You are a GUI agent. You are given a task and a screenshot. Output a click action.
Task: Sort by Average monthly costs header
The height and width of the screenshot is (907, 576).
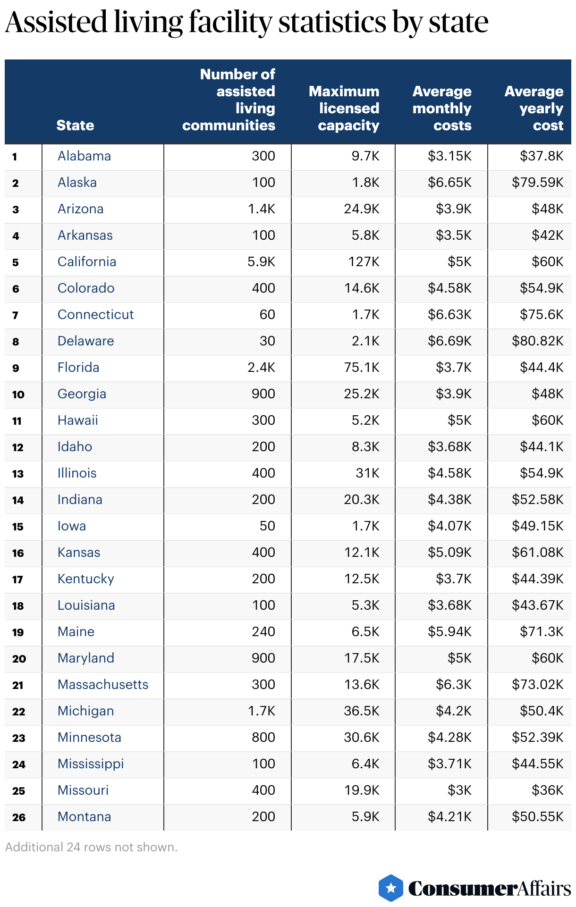pyautogui.click(x=442, y=108)
